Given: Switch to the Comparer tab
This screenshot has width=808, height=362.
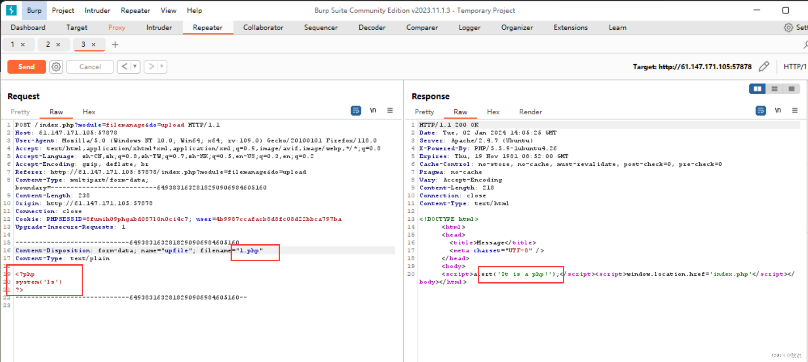Looking at the screenshot, I should point(422,27).
